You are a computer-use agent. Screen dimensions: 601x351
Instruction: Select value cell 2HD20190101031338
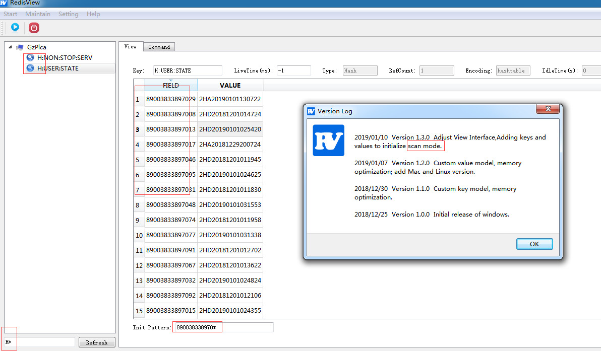click(x=230, y=235)
